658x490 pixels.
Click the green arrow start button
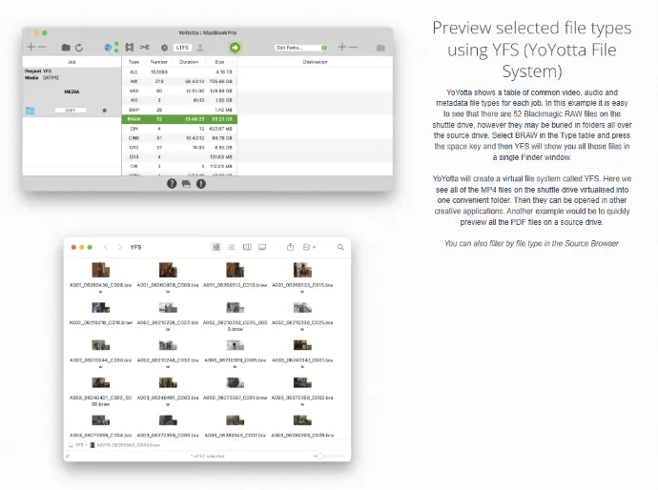(235, 47)
